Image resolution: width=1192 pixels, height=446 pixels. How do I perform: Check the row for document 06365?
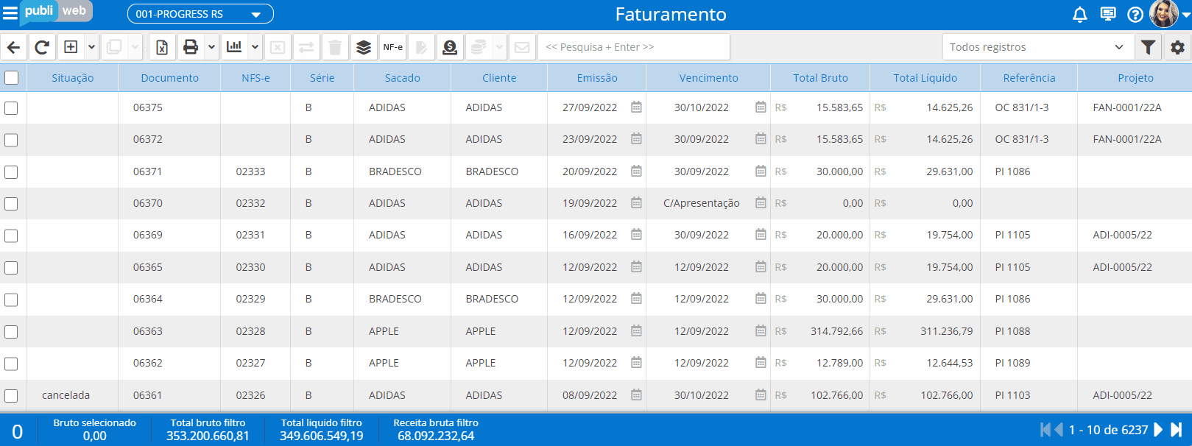pos(11,268)
